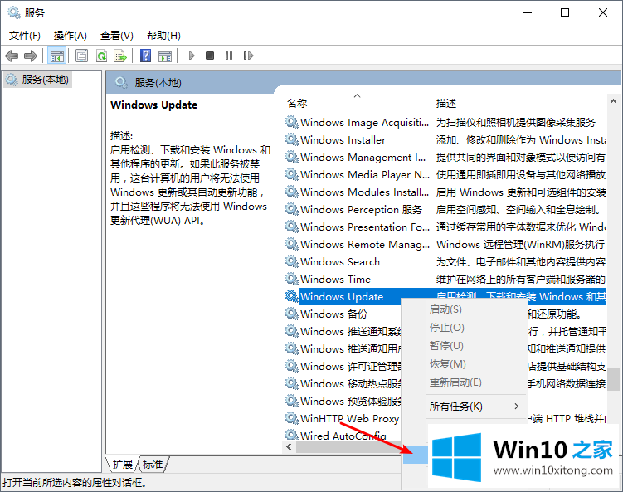Click the gear icon beside Windows Update
This screenshot has height=492, width=623.
tap(292, 296)
